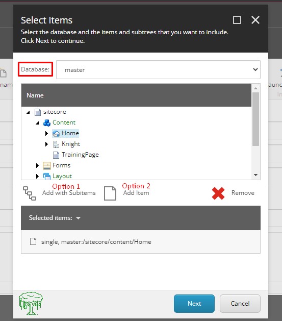Click the tree list scrollbar down arrow
The width and height of the screenshot is (282, 321).
[255, 175]
